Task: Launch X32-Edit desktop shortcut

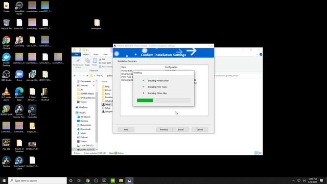Action: pyautogui.click(x=7, y=145)
